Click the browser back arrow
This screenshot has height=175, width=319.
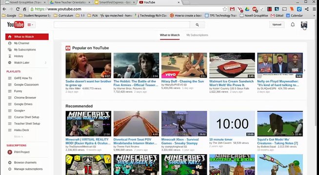coord(4,9)
